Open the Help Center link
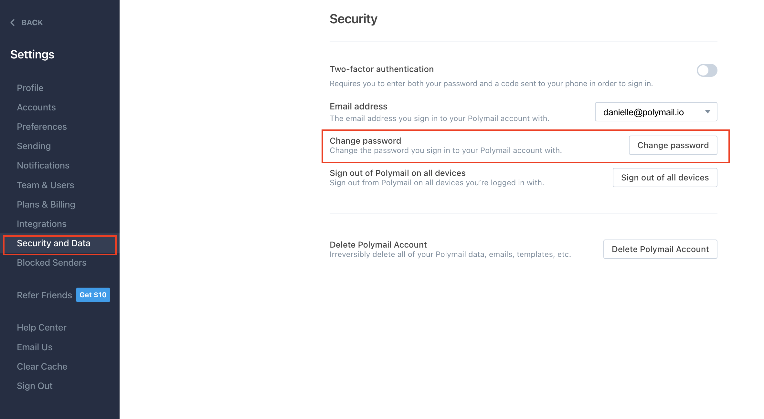Image resolution: width=764 pixels, height=419 pixels. point(41,327)
